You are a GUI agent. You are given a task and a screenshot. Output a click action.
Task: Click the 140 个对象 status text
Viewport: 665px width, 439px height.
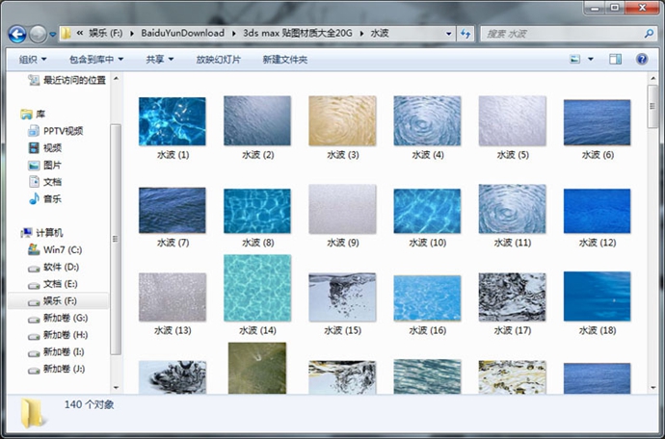coord(89,404)
